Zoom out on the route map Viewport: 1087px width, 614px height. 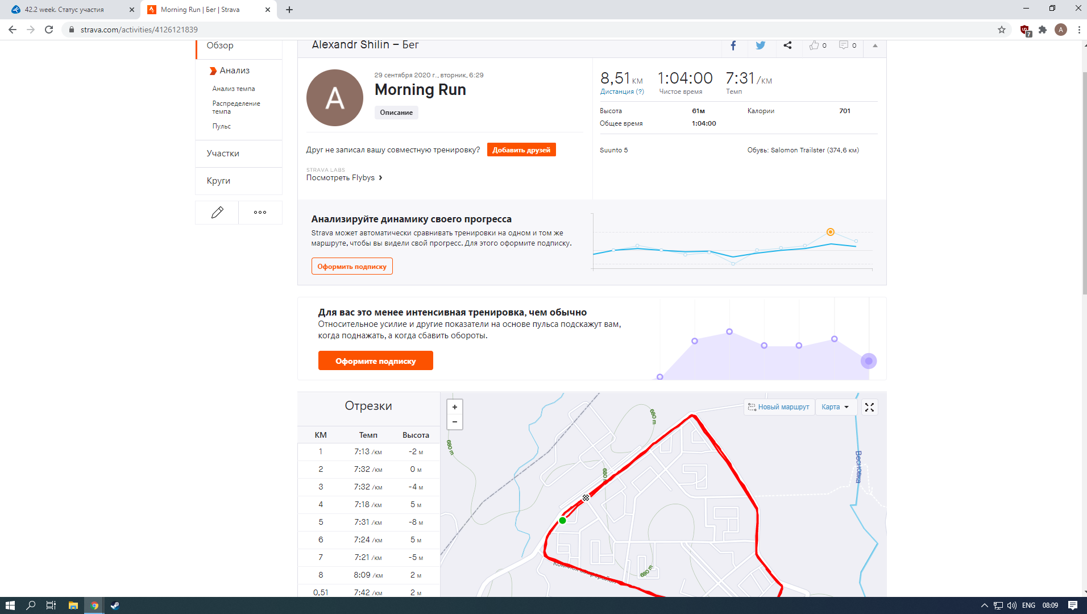coord(455,422)
